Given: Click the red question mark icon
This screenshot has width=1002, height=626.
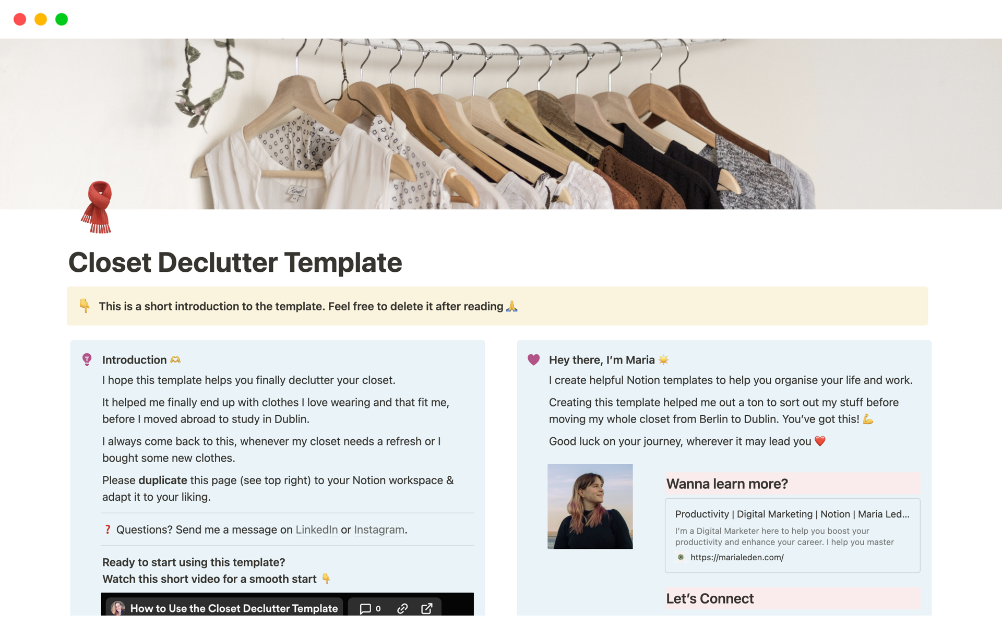Looking at the screenshot, I should (x=108, y=529).
